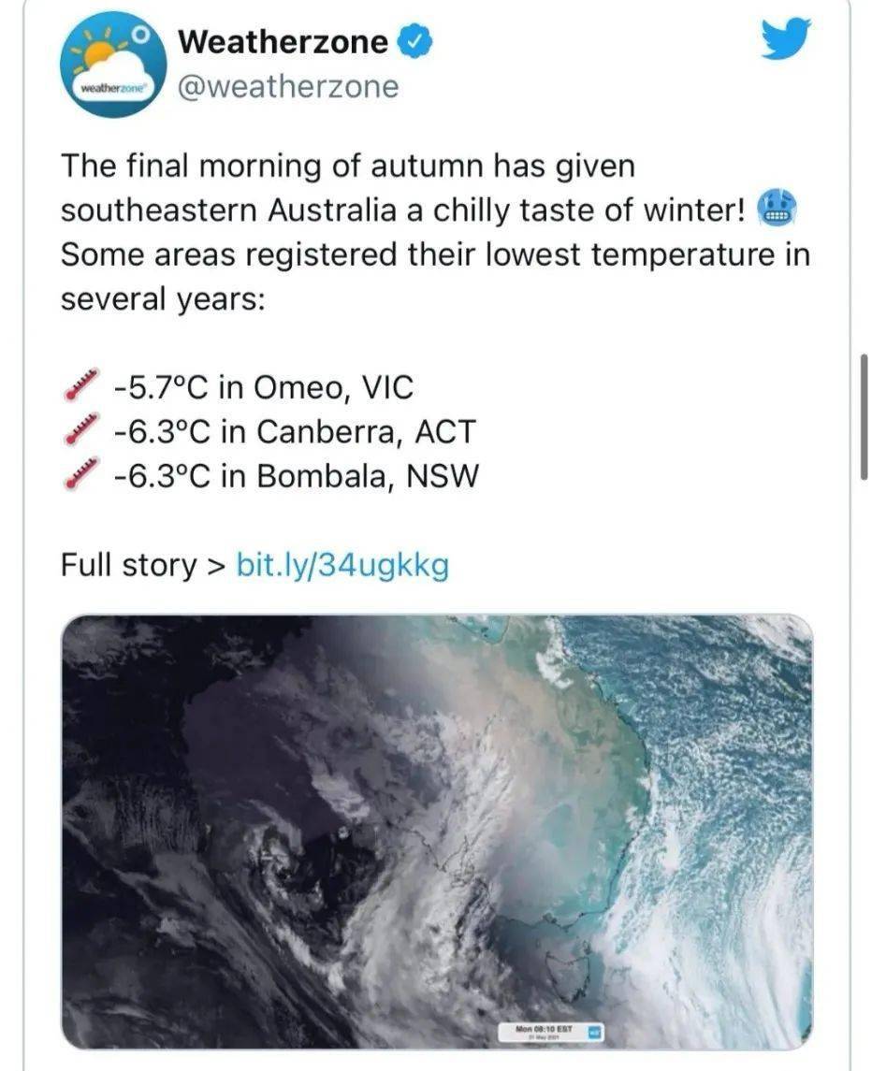Open the bit.ly/34ugkkg full story link
Screen dimensions: 872x1071
click(x=342, y=566)
